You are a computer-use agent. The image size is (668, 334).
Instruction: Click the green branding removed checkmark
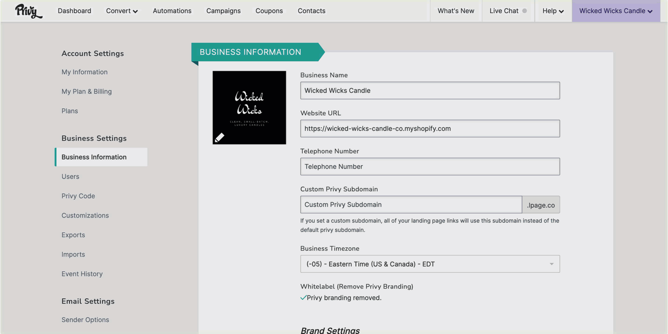click(303, 298)
